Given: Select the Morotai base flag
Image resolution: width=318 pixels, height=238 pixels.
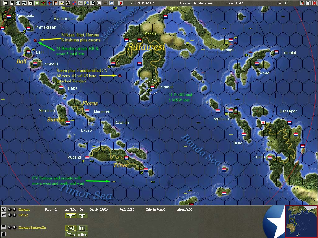Looking at the screenshot, I should 276,52.
